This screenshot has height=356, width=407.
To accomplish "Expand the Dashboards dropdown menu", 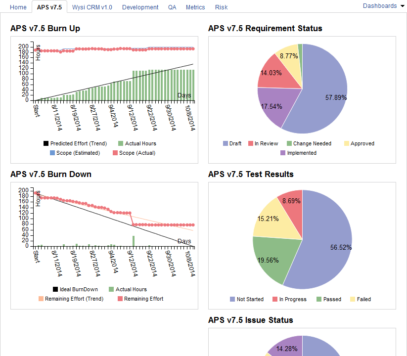I will [x=383, y=6].
